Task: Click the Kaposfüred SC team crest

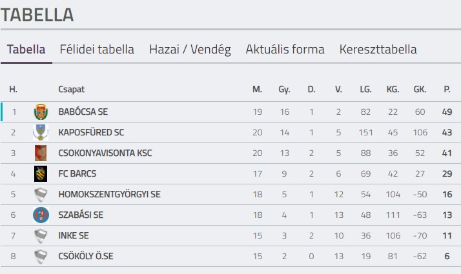Action: click(41, 133)
